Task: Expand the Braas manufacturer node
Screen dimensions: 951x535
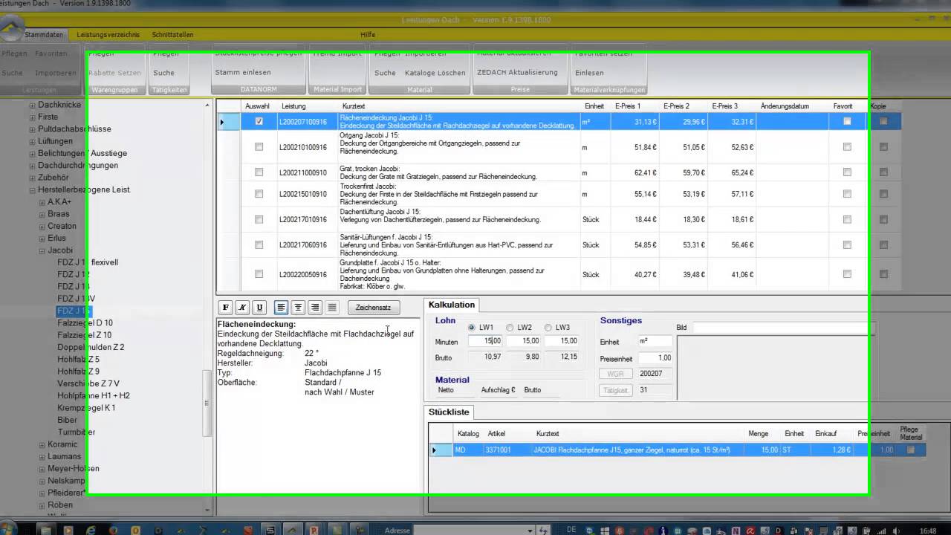Action: click(x=42, y=215)
